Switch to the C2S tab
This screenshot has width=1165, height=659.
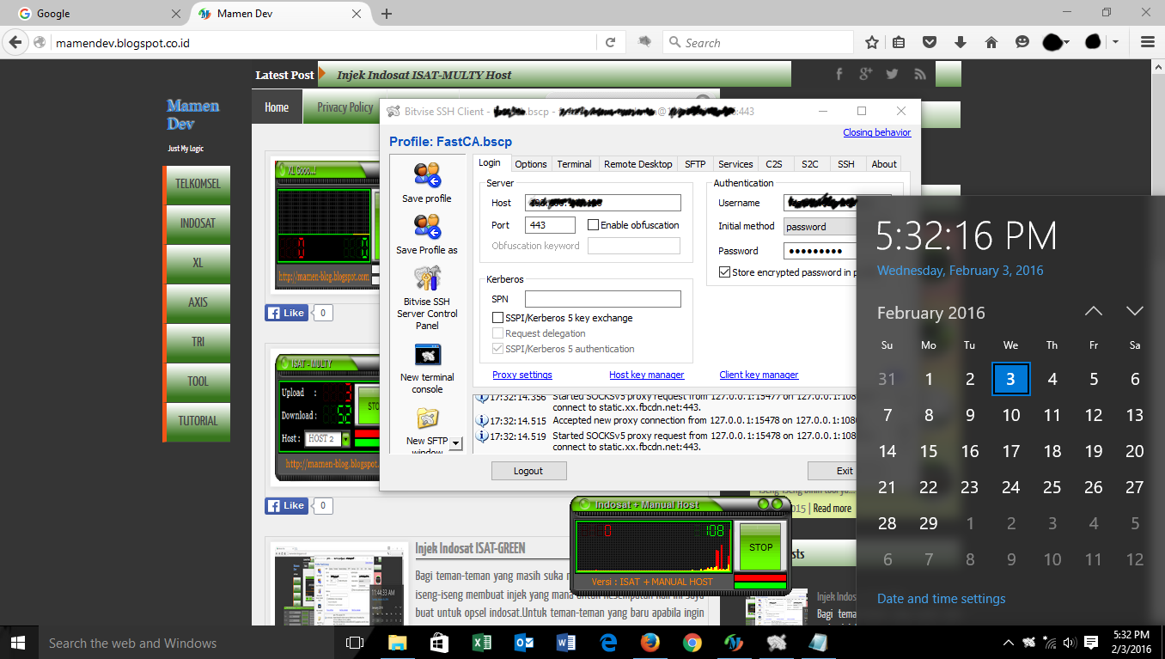coord(774,164)
